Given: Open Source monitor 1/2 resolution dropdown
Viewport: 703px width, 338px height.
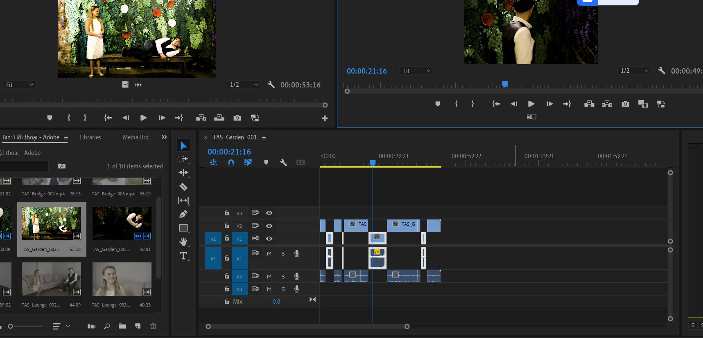Looking at the screenshot, I should [244, 85].
